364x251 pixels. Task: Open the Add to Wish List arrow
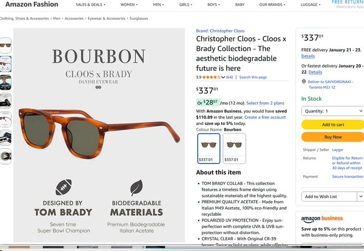point(359,196)
